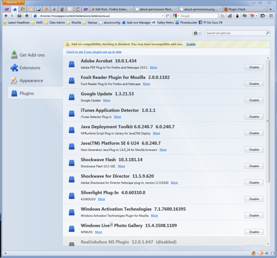The height and width of the screenshot is (258, 277).
Task: Switch to the pinned tab with the 'C' icon
Action: coord(78,9)
